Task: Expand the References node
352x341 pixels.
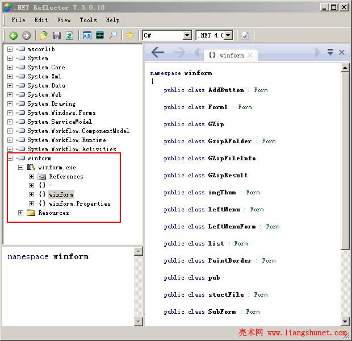Action: point(31,176)
